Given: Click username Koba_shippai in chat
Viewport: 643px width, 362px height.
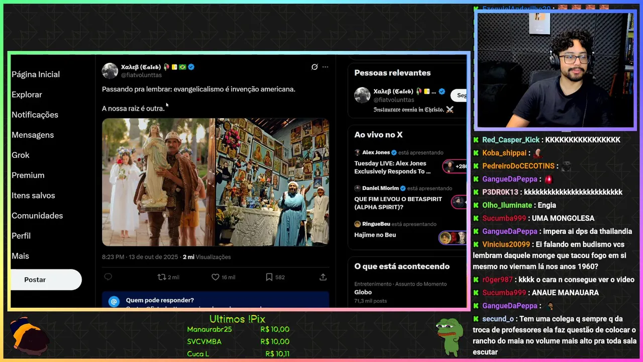Looking at the screenshot, I should point(504,153).
